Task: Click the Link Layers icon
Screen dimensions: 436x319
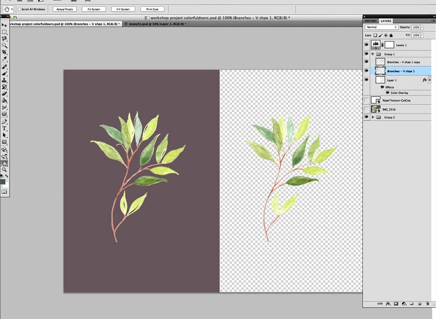Action: tap(379, 304)
